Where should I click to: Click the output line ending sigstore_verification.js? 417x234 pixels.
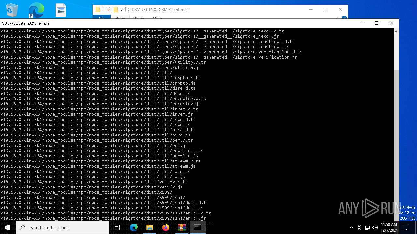[x=149, y=57]
